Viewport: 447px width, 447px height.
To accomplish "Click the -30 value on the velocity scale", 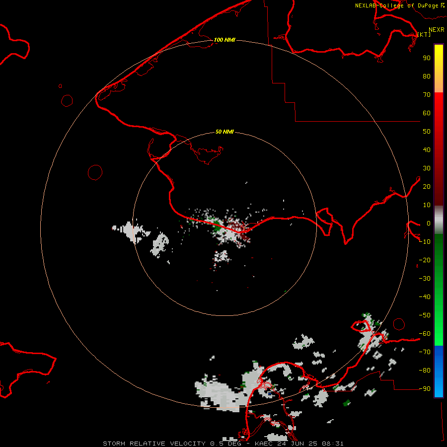I will tap(425, 279).
